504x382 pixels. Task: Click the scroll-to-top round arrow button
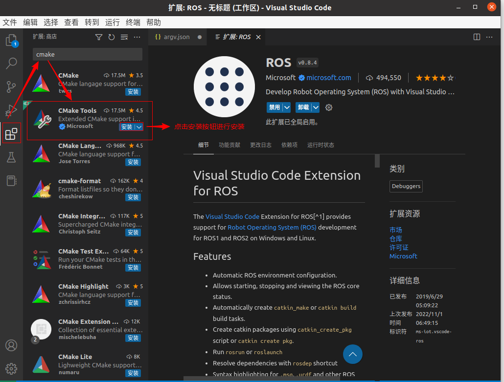(352, 354)
